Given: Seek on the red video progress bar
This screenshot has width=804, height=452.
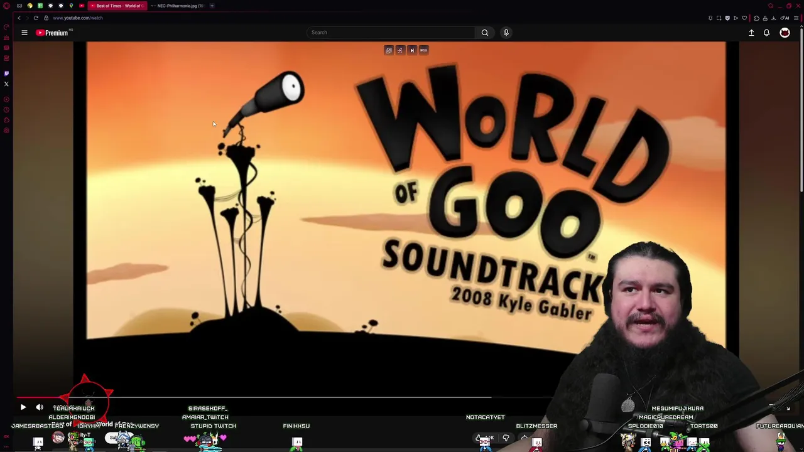Looking at the screenshot, I should click(x=254, y=397).
